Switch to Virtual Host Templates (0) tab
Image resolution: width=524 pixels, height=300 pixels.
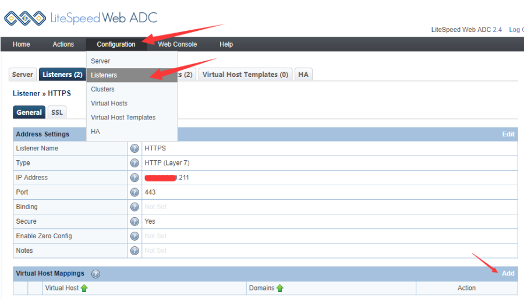[x=245, y=75]
